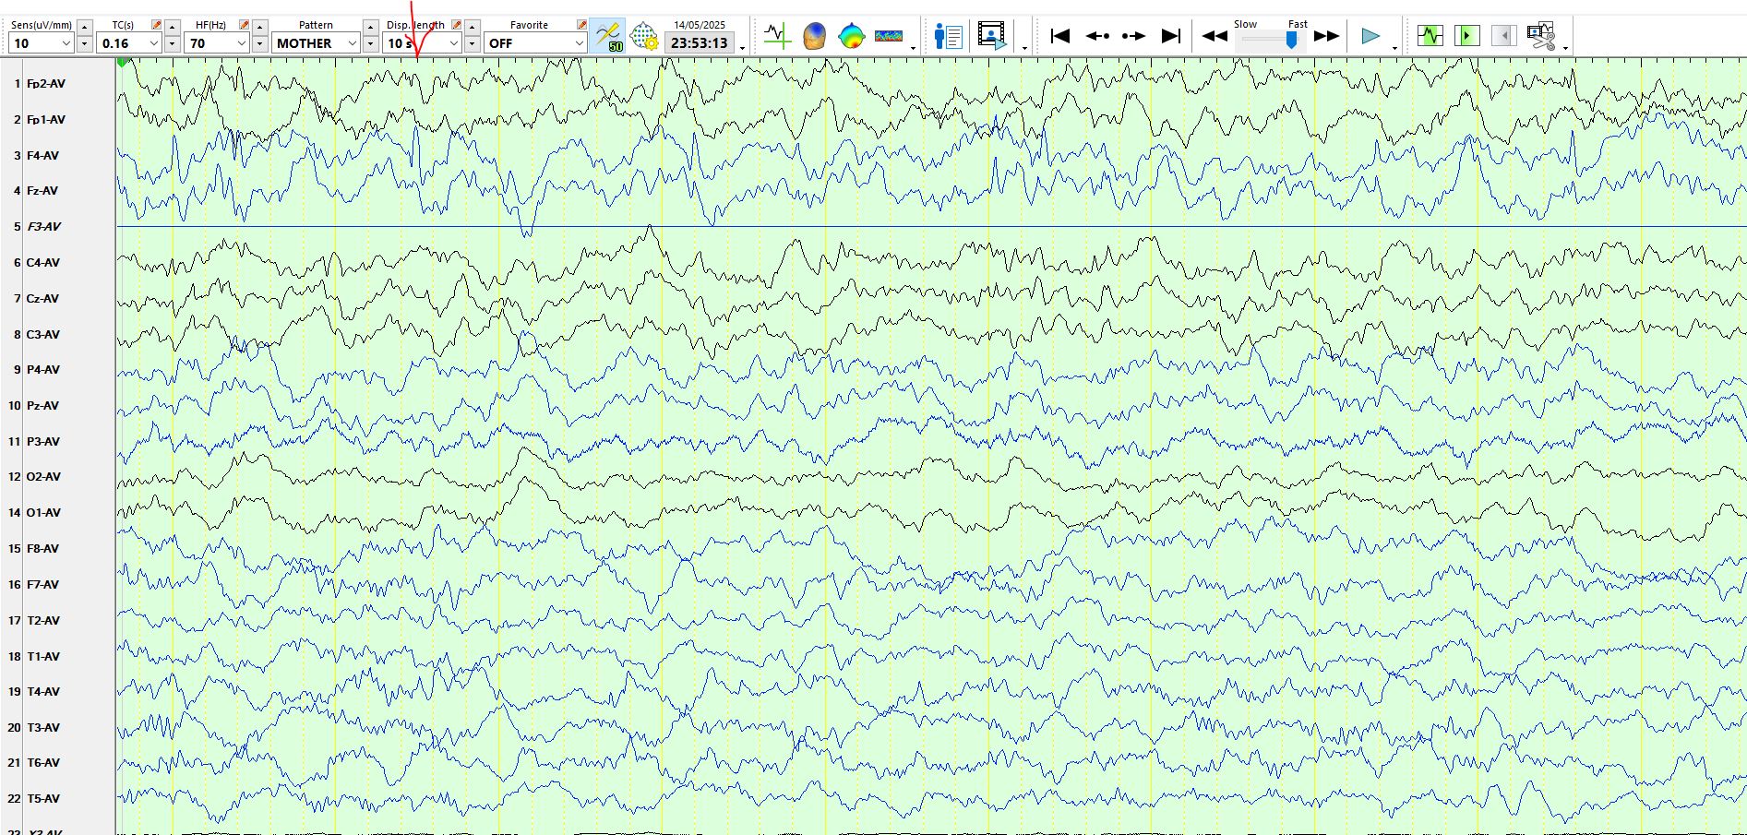1747x835 pixels.
Task: Open the Sens(uV/mm) dropdown
Action: coord(66,43)
